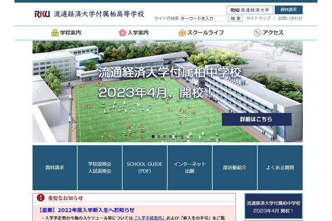Open the スクールライフ menu
332x221 pixels.
click(201, 33)
